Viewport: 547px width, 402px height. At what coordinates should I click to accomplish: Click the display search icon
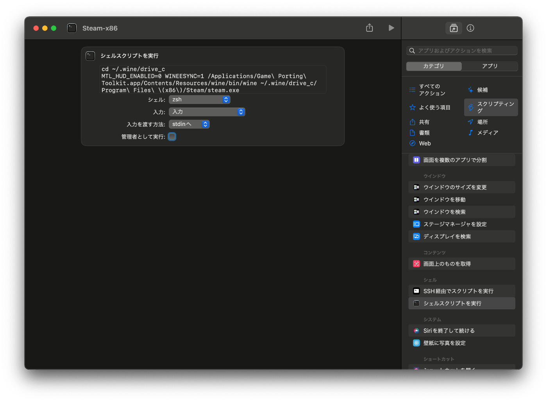pyautogui.click(x=417, y=237)
